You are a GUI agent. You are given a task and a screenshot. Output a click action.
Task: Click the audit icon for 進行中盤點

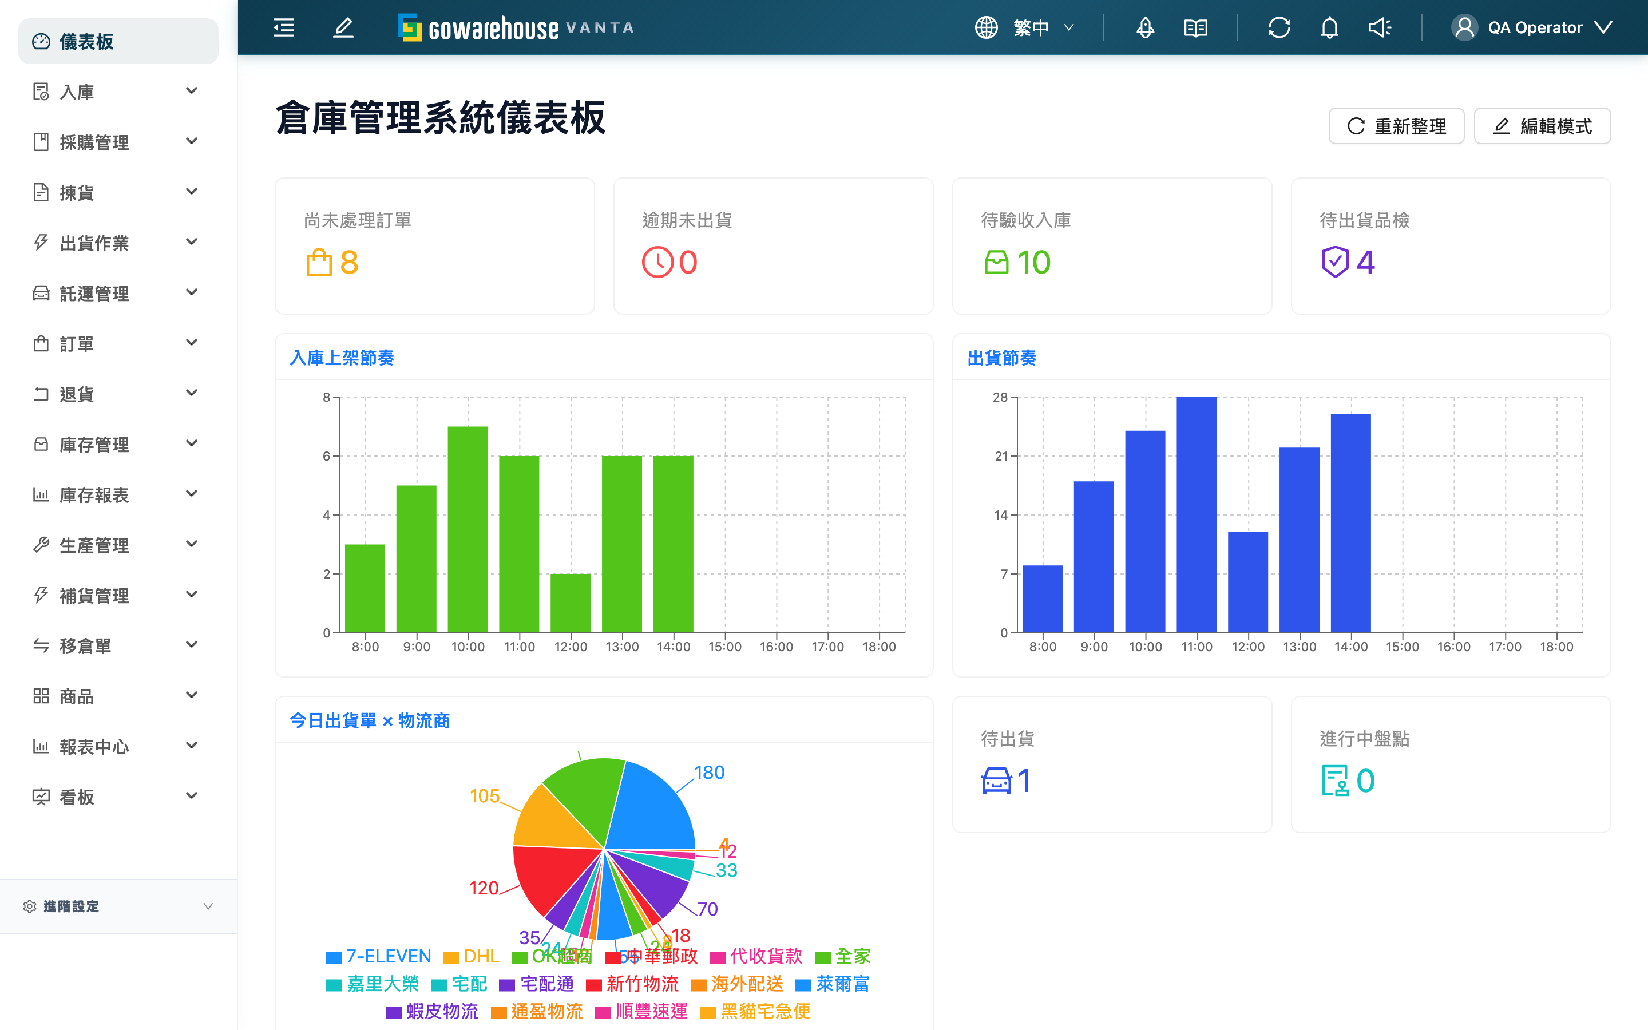1335,781
